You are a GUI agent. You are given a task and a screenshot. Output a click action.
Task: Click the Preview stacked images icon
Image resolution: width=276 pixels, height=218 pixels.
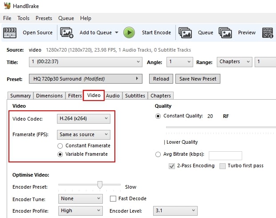click(225, 33)
